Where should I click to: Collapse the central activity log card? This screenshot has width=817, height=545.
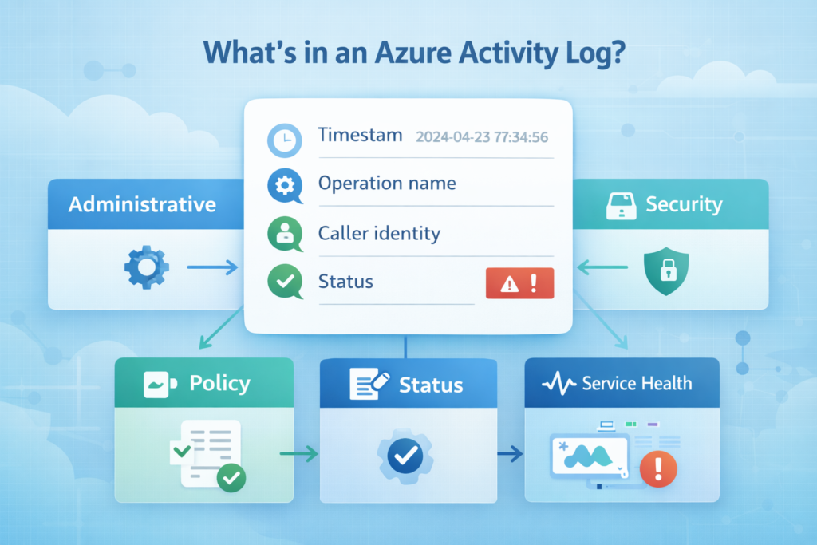coord(408,215)
